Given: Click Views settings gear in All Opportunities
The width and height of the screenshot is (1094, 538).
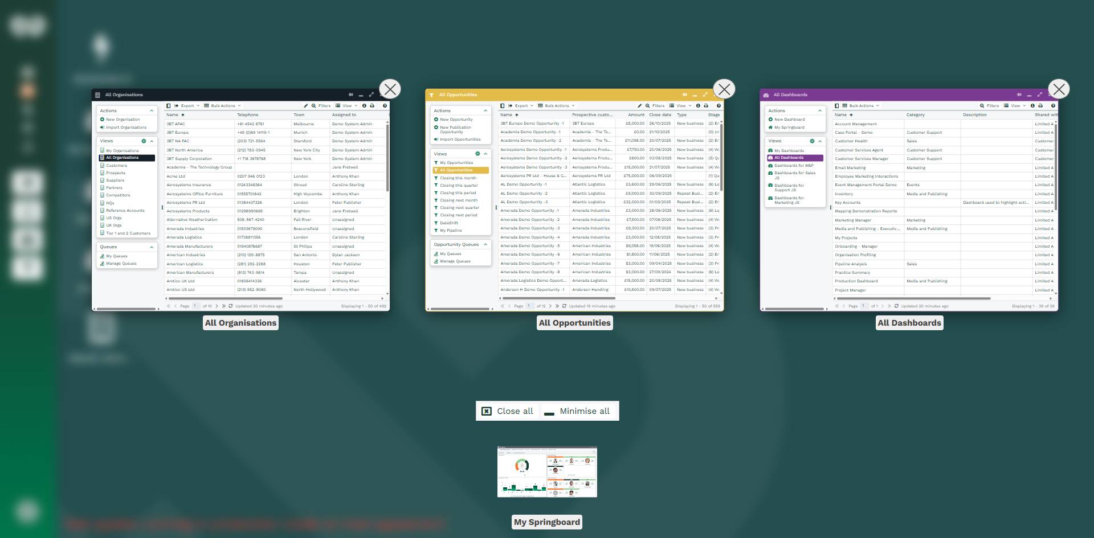Looking at the screenshot, I should click(x=477, y=154).
